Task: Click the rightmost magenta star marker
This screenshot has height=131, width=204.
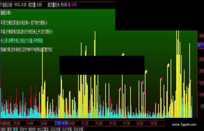Action: click(x=161, y=79)
